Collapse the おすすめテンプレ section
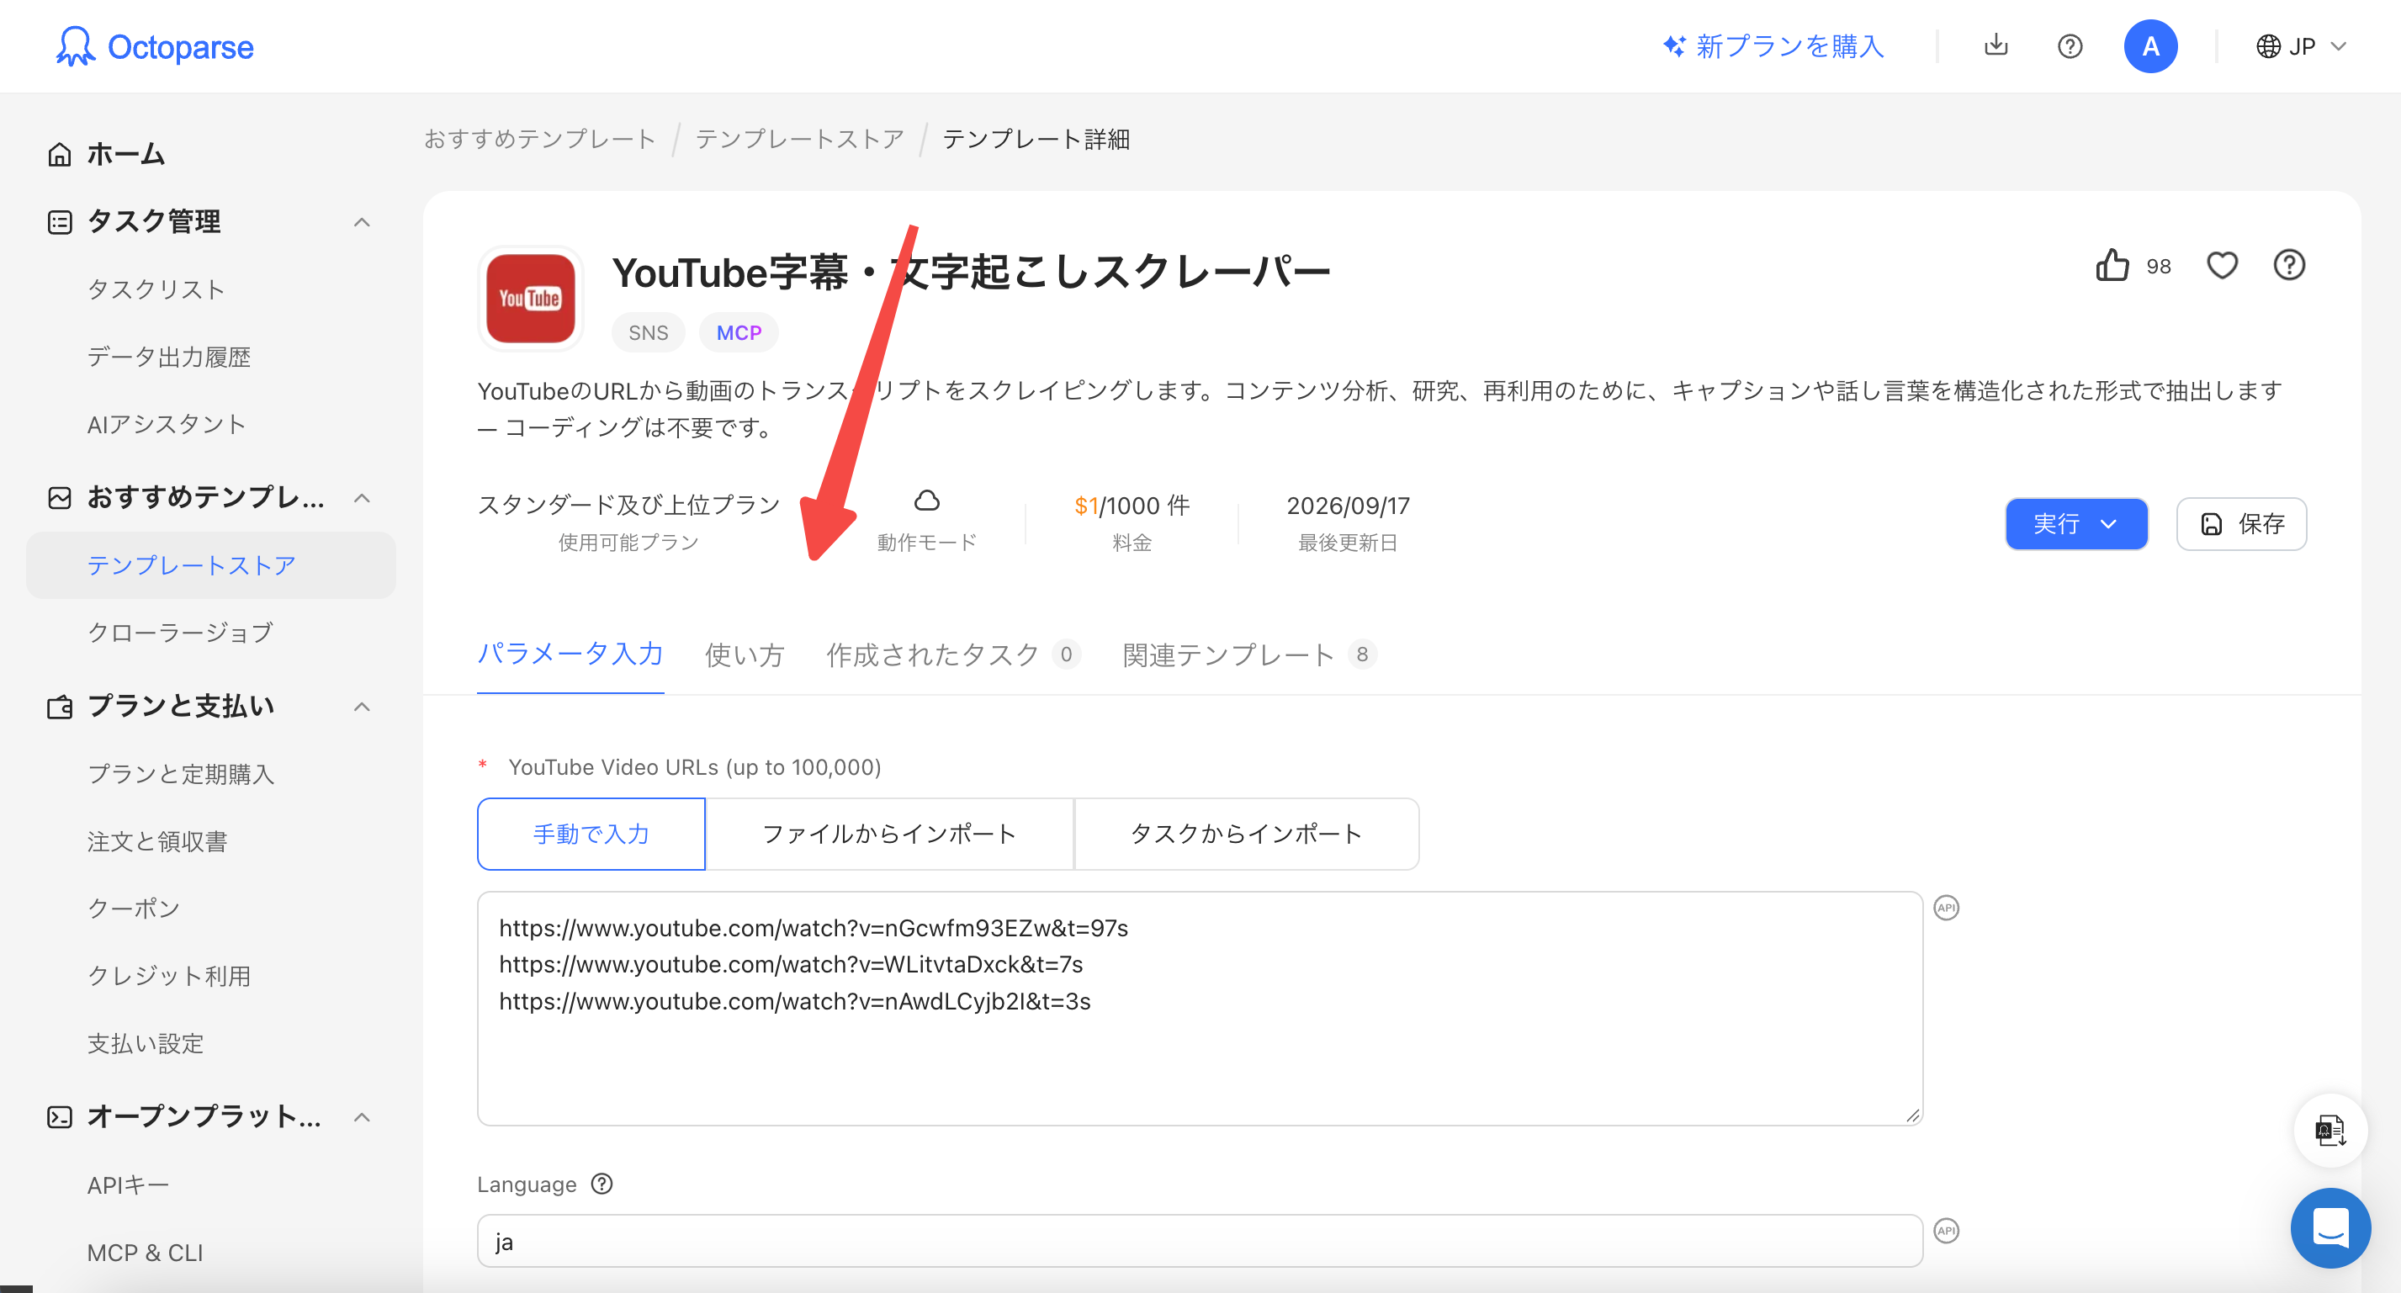Screen dimensions: 2401x1293 (x=362, y=498)
